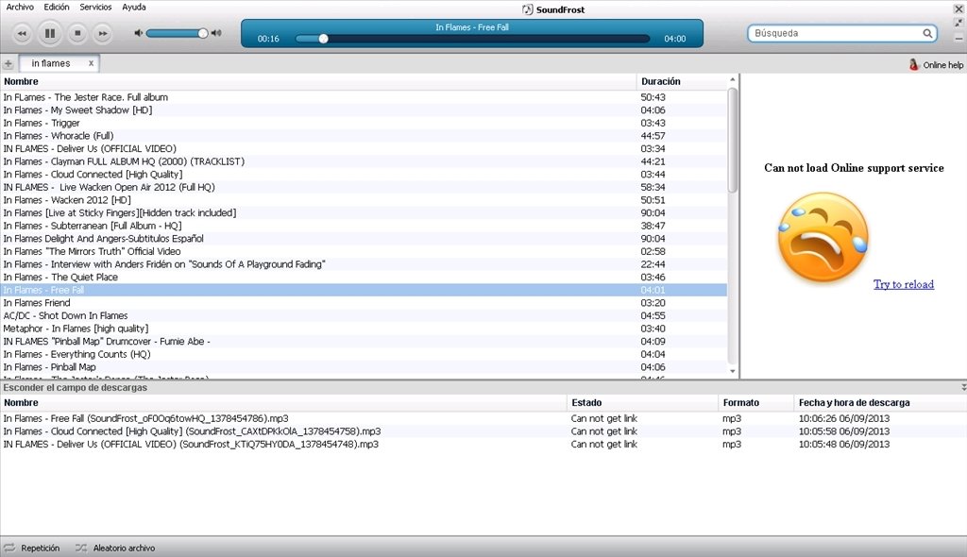This screenshot has width=967, height=557.
Task: Click the volume slider knob
Action: point(202,33)
